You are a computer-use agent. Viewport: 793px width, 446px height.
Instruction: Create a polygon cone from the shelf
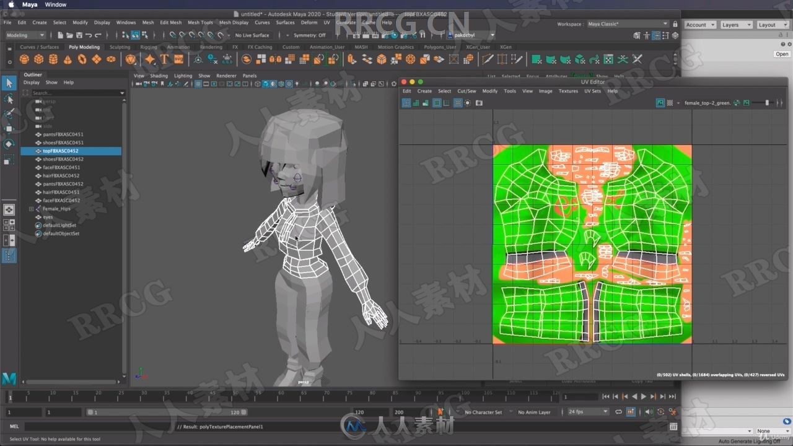68,59
